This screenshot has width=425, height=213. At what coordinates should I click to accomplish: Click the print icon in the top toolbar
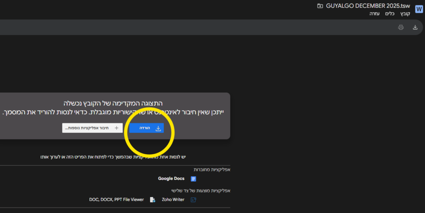(401, 27)
